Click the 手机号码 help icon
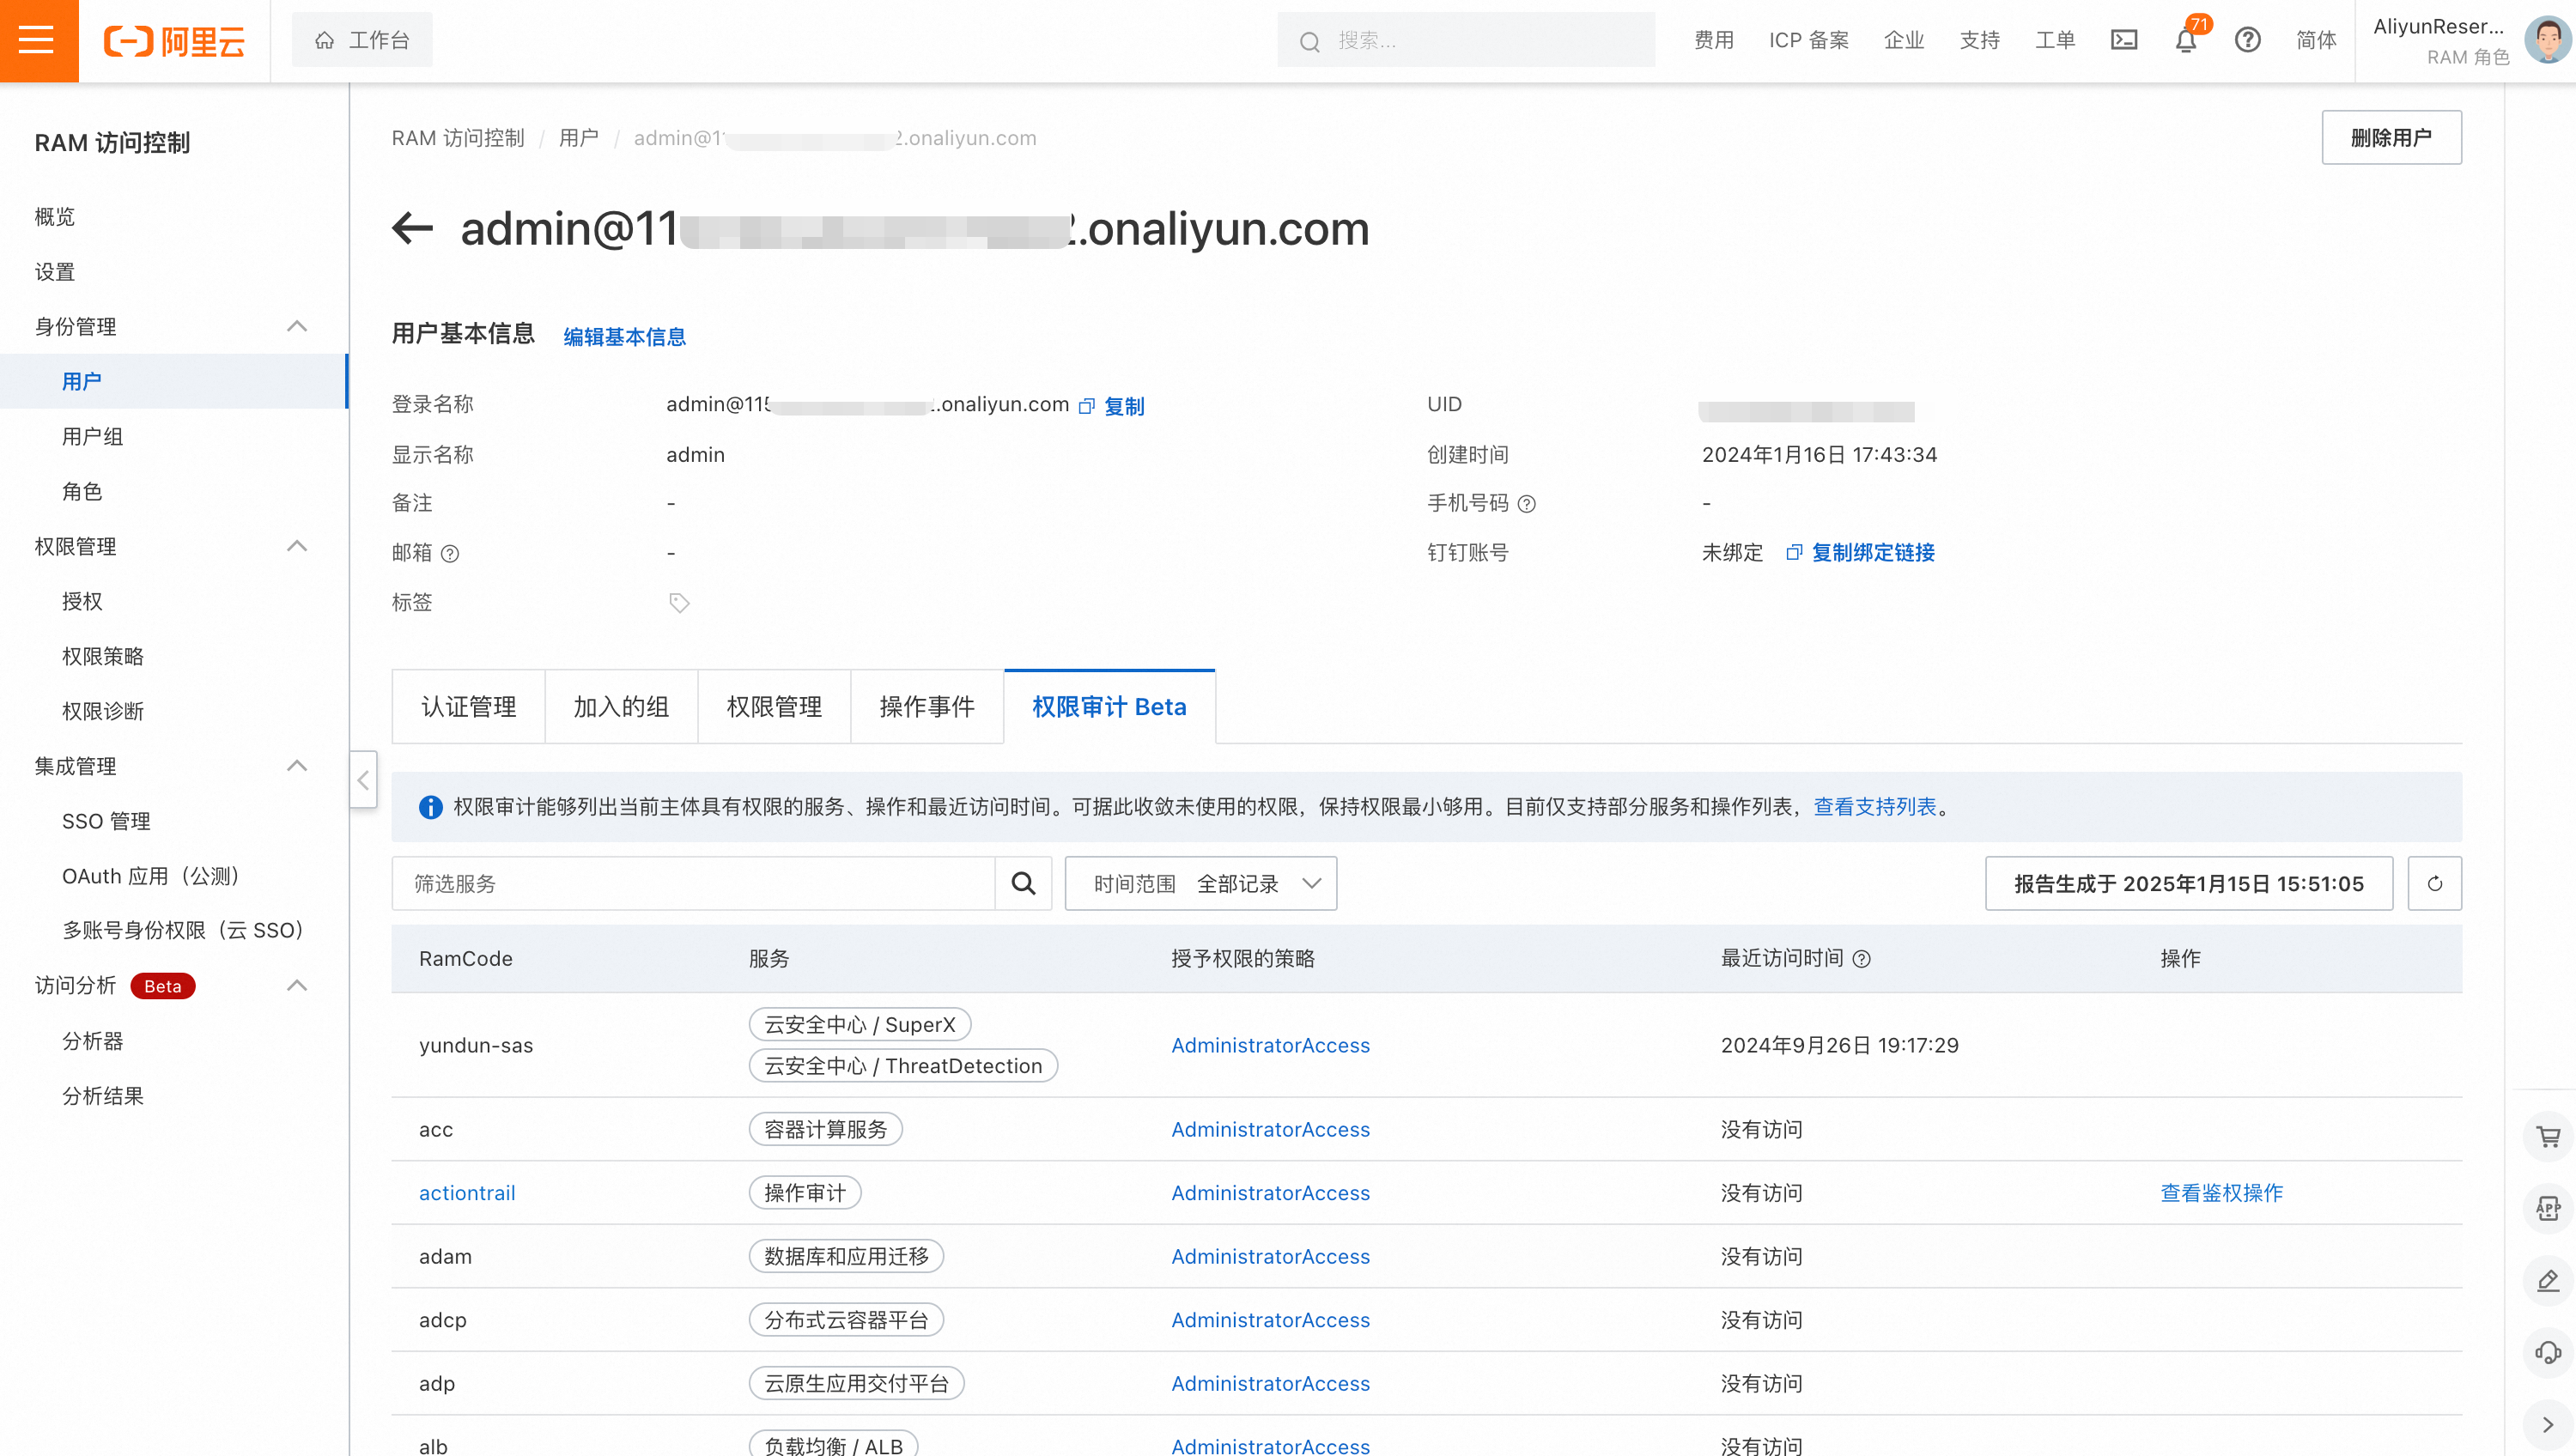 pos(1526,504)
